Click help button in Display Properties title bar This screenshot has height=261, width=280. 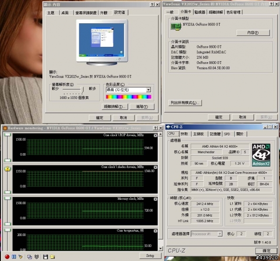[x=152, y=5]
